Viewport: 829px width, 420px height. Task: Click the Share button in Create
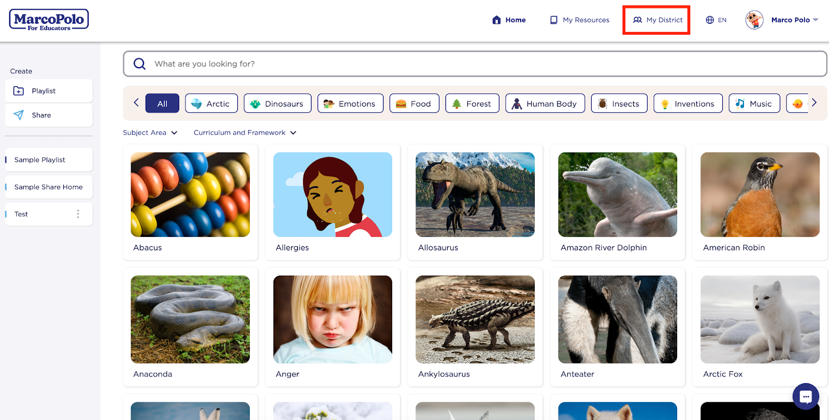49,115
